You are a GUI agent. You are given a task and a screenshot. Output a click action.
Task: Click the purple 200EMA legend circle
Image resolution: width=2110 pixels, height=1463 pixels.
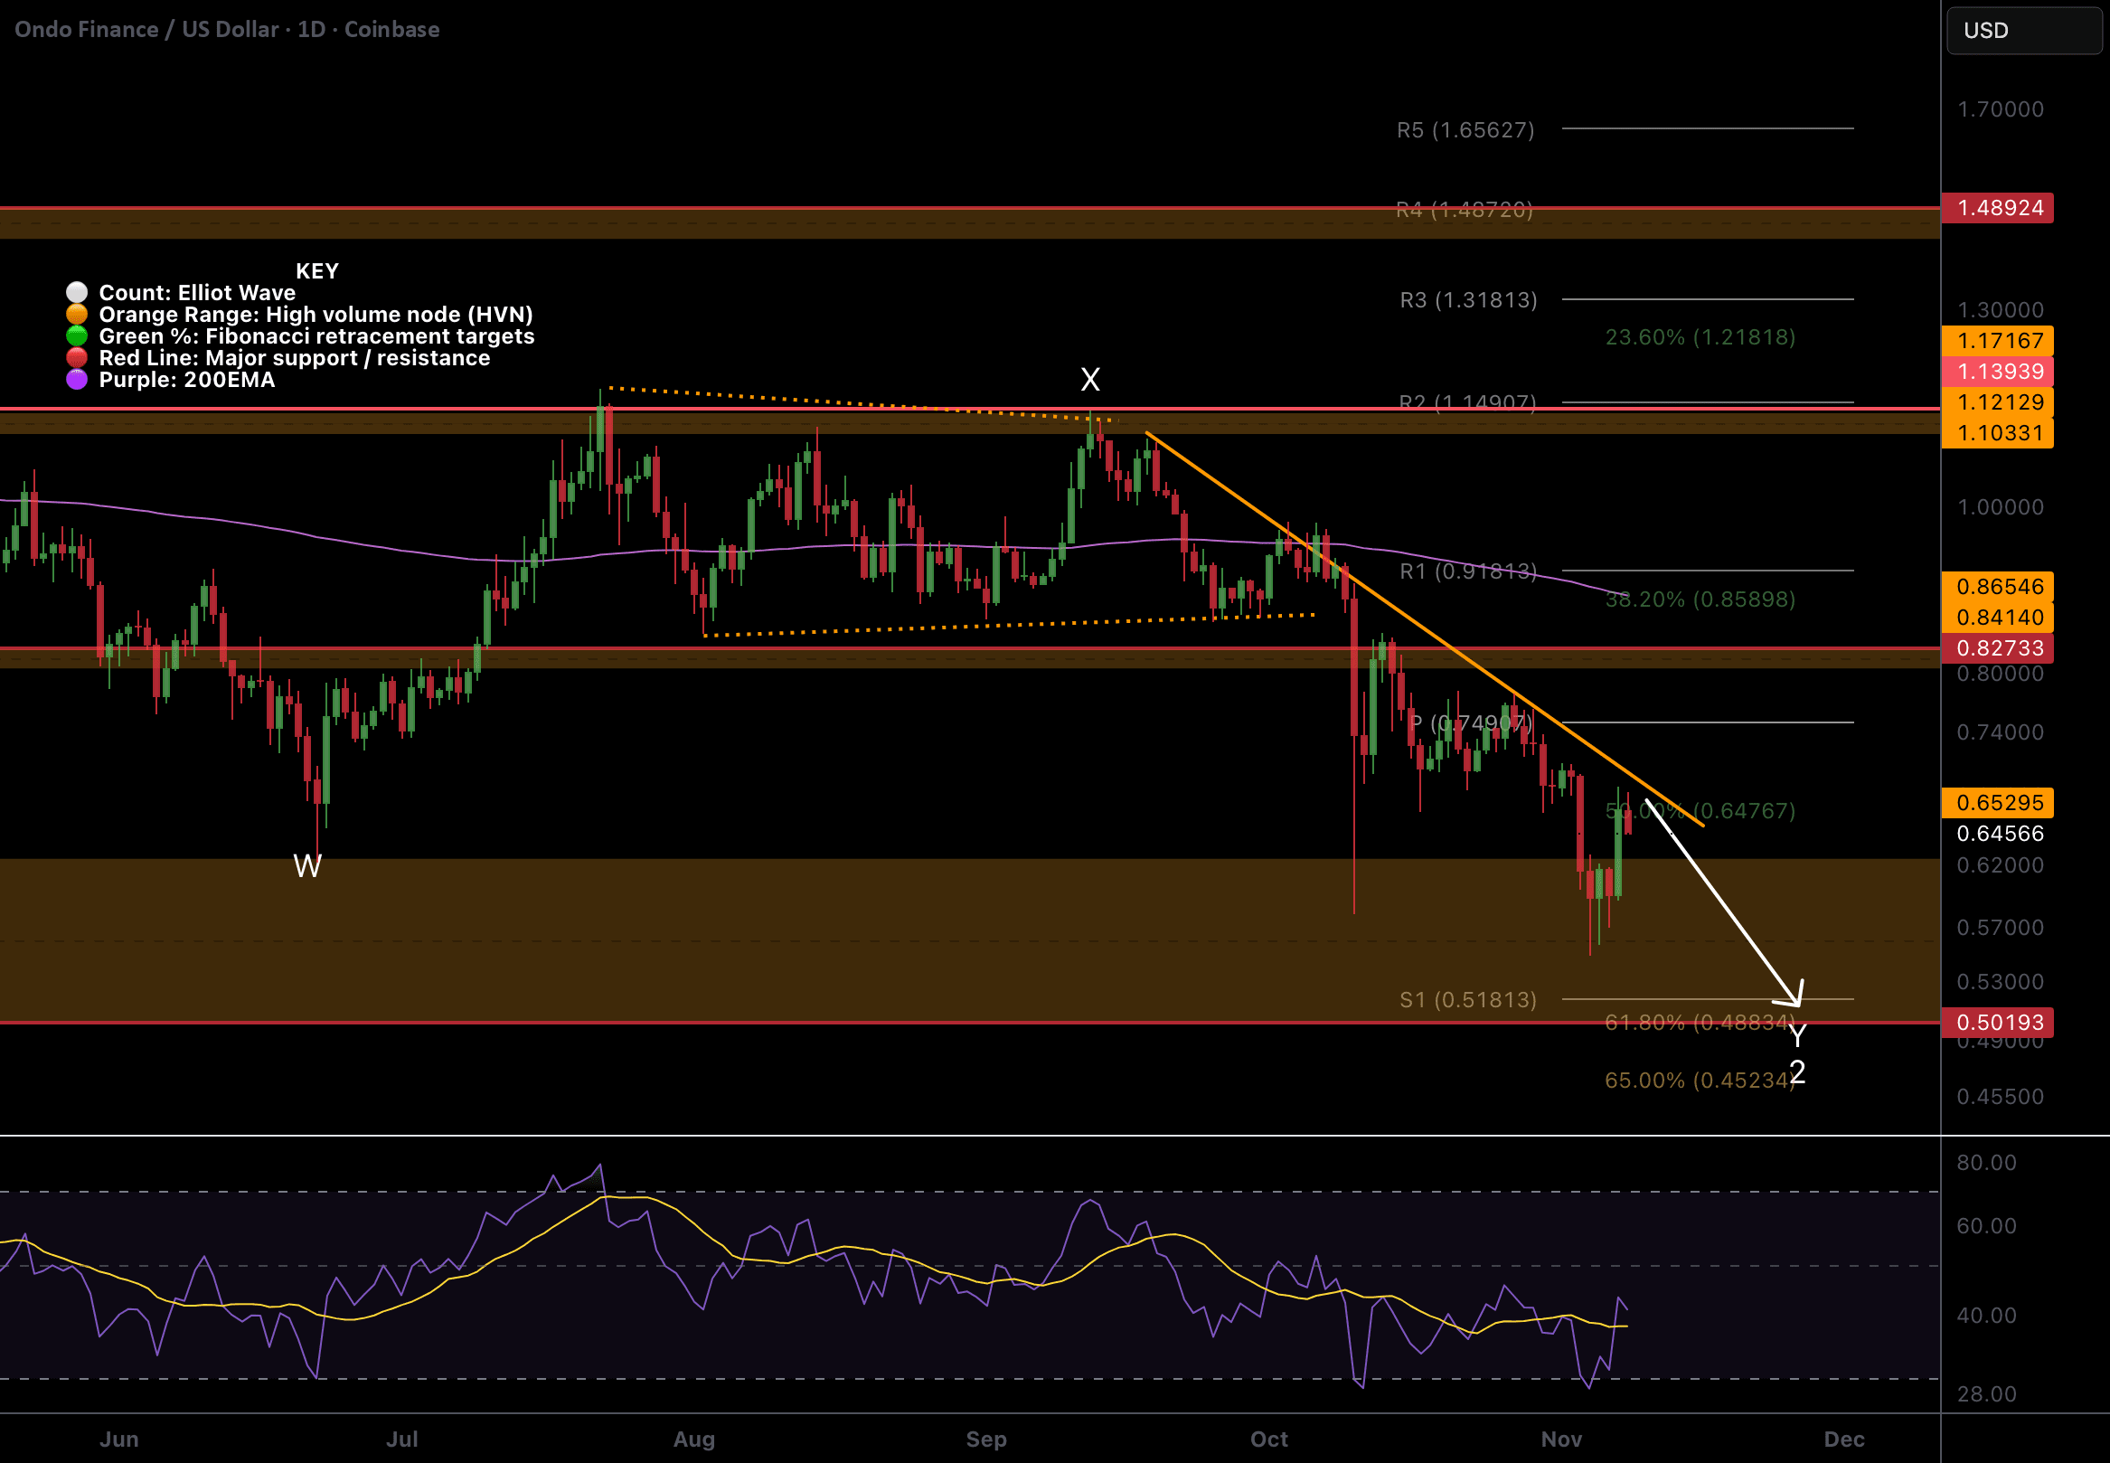[77, 380]
